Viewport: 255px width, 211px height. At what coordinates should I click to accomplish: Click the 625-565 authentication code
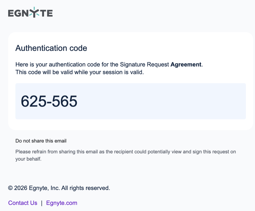[49, 101]
